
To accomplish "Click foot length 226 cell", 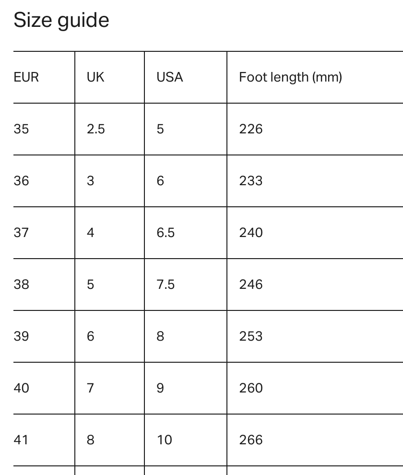I will [251, 129].
